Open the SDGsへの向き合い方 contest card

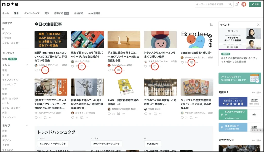tap(240, 115)
